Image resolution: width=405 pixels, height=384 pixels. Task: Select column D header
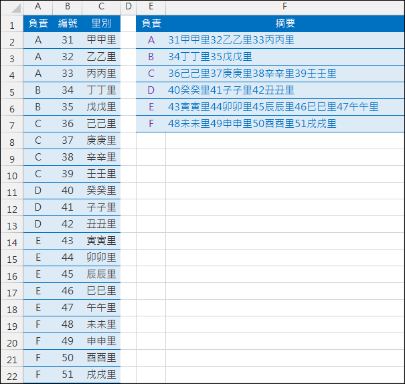[x=129, y=7]
